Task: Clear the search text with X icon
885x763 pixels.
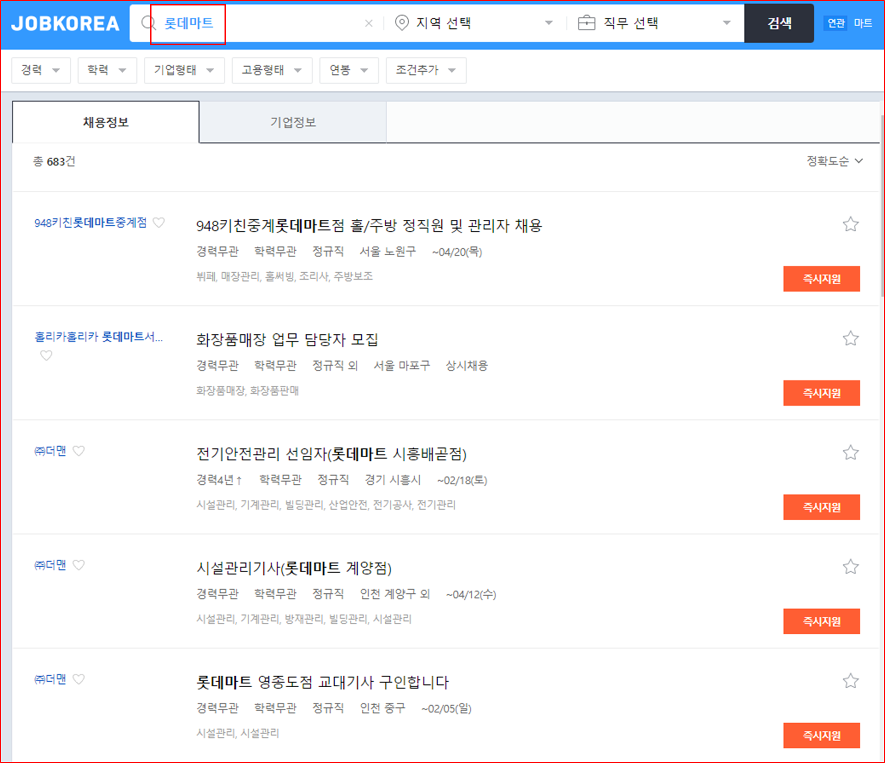Action: 369,23
